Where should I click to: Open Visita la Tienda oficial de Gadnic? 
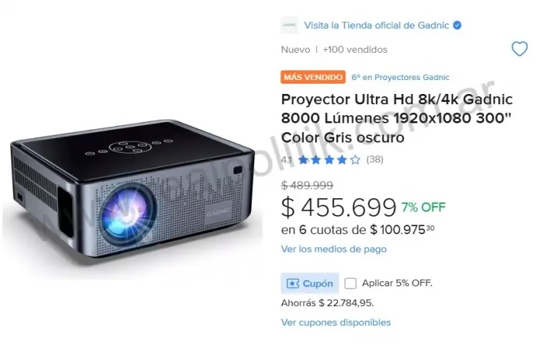click(377, 25)
